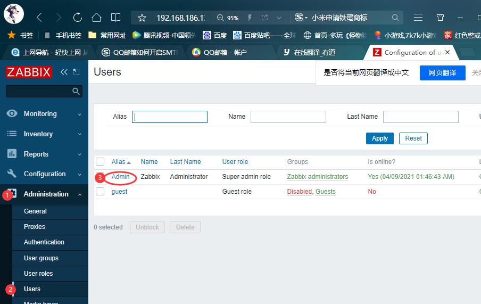This screenshot has height=304, width=481.
Task: Click the browser profile avatar icon
Action: click(14, 14)
